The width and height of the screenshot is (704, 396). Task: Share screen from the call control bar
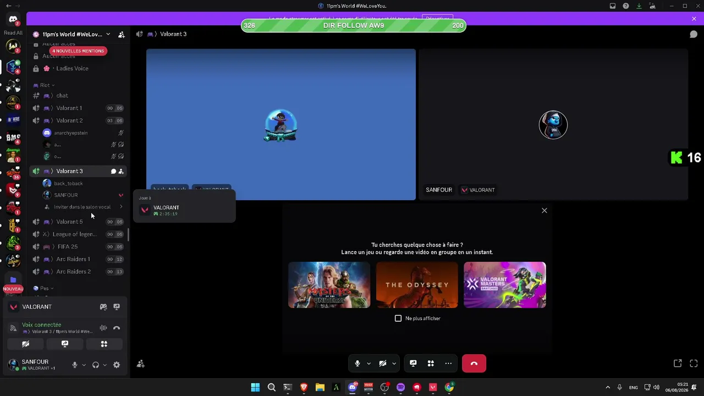(413, 364)
